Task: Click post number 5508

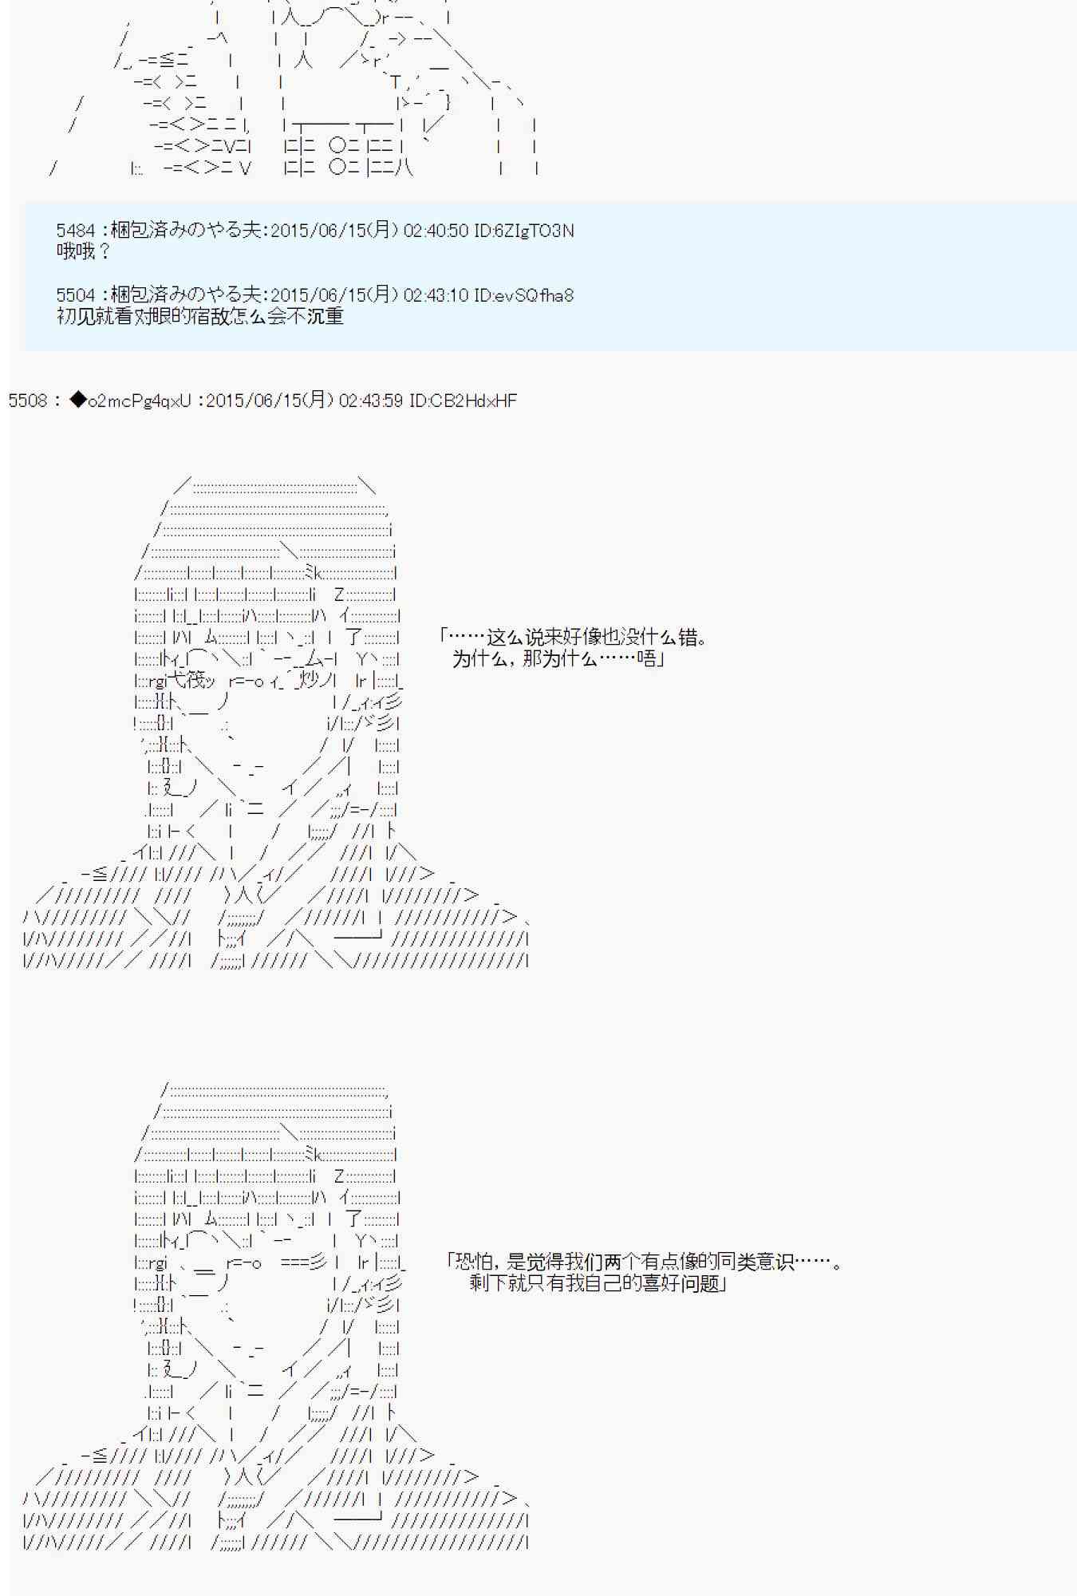Action: 28,400
